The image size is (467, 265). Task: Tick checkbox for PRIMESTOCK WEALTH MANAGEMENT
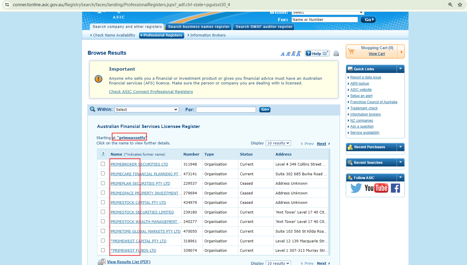click(x=103, y=221)
